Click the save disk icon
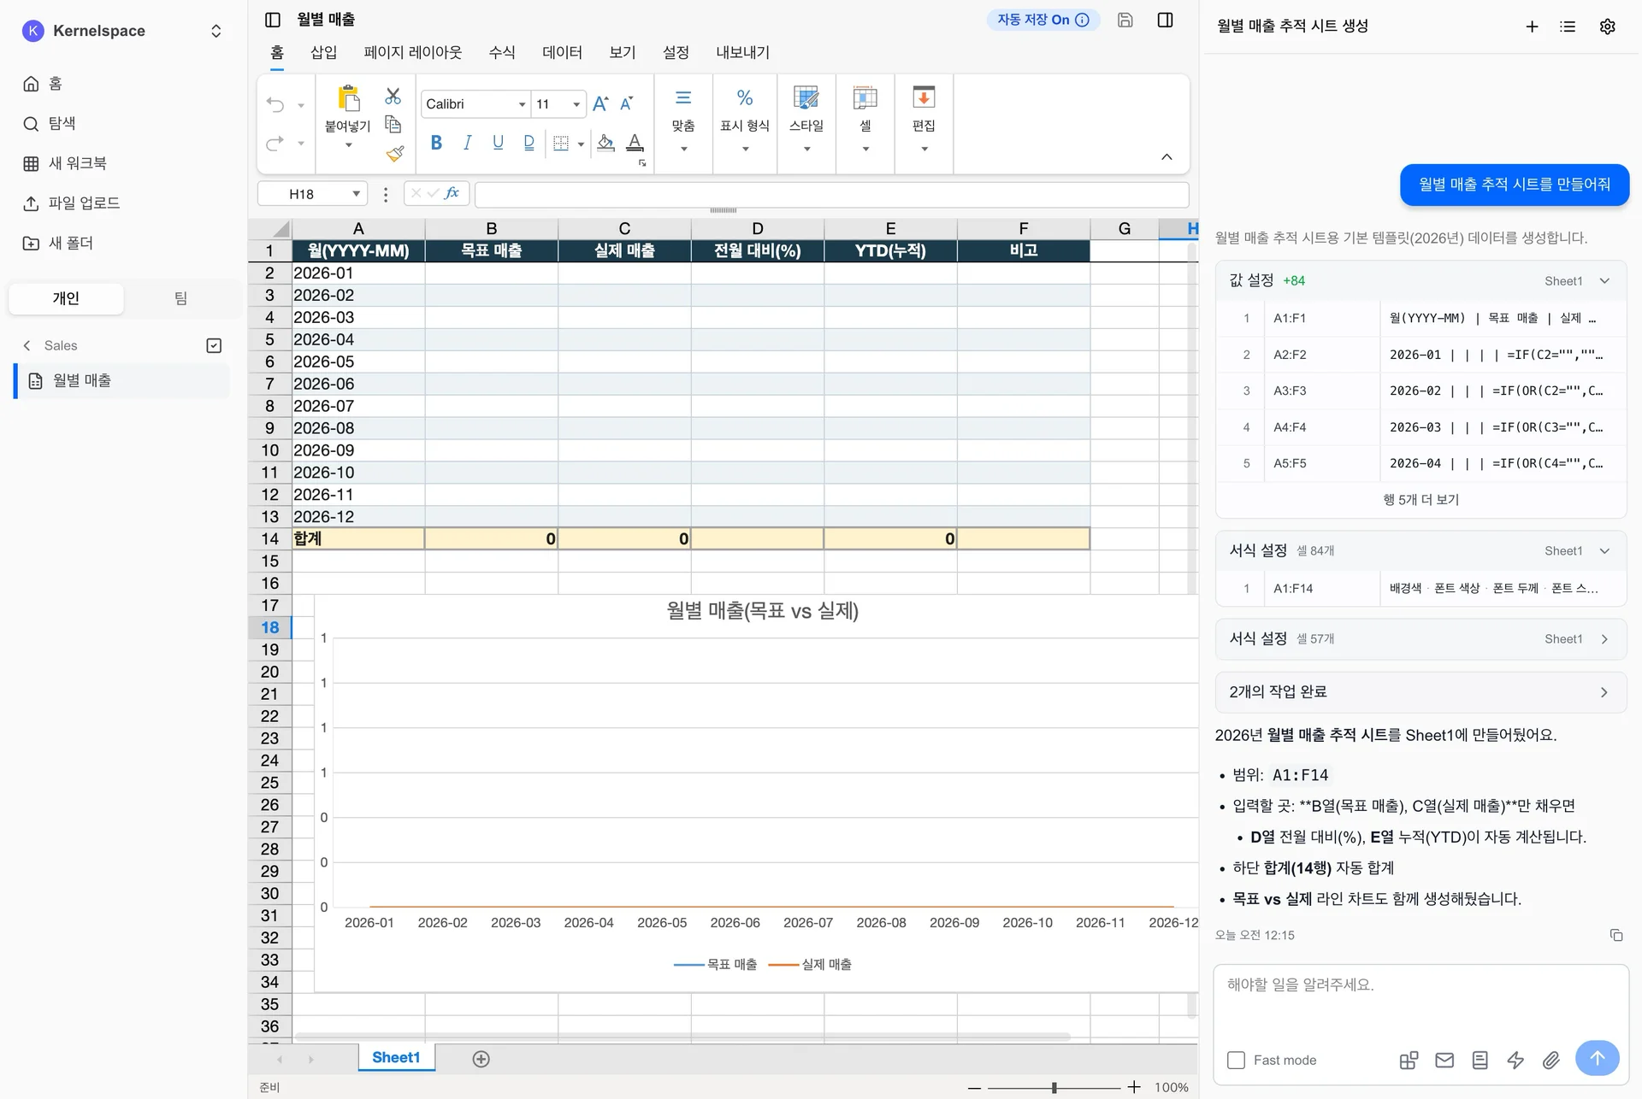The height and width of the screenshot is (1099, 1642). [1125, 20]
